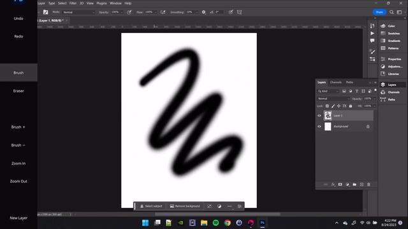Open the Patterns panel
Viewport: 408px width, 229px height.
(x=390, y=48)
